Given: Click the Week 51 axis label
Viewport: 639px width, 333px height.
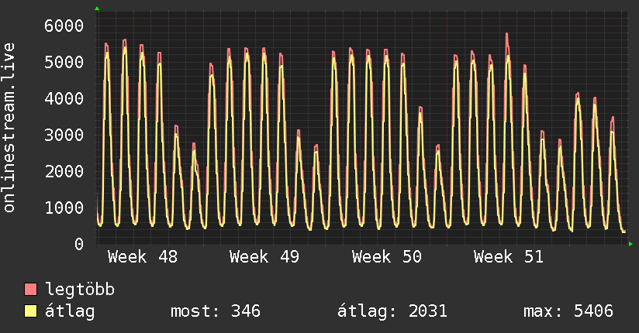Looking at the screenshot, I should tap(508, 257).
